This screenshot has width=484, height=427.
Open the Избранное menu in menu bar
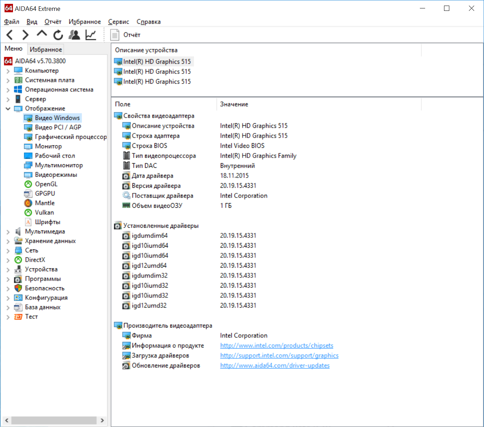pos(85,22)
